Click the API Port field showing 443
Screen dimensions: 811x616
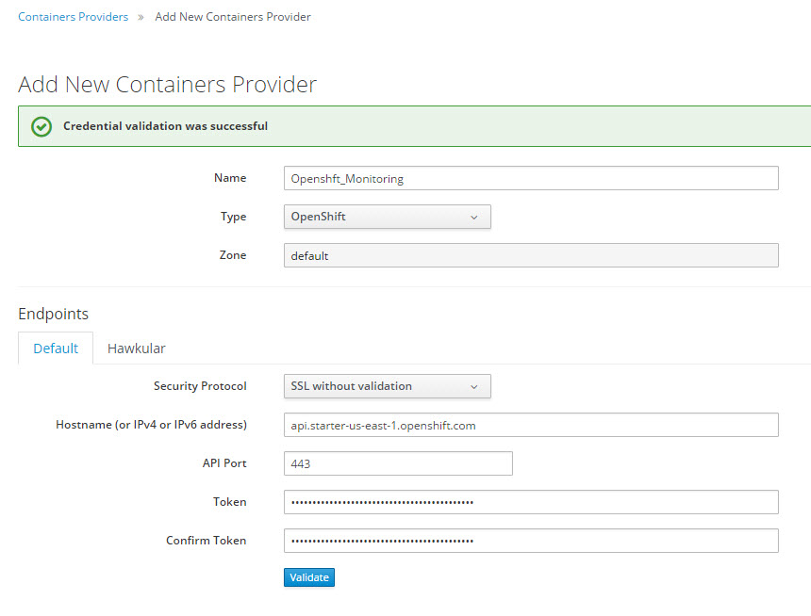pos(397,463)
